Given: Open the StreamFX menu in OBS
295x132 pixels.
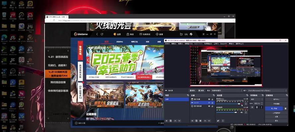Looking at the screenshot, I should (x=224, y=44).
